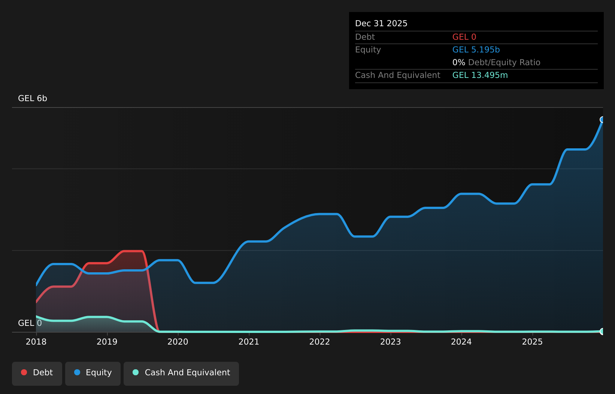Select the Cash endpoint marker at Dec 2025
The width and height of the screenshot is (615, 394).
[603, 331]
